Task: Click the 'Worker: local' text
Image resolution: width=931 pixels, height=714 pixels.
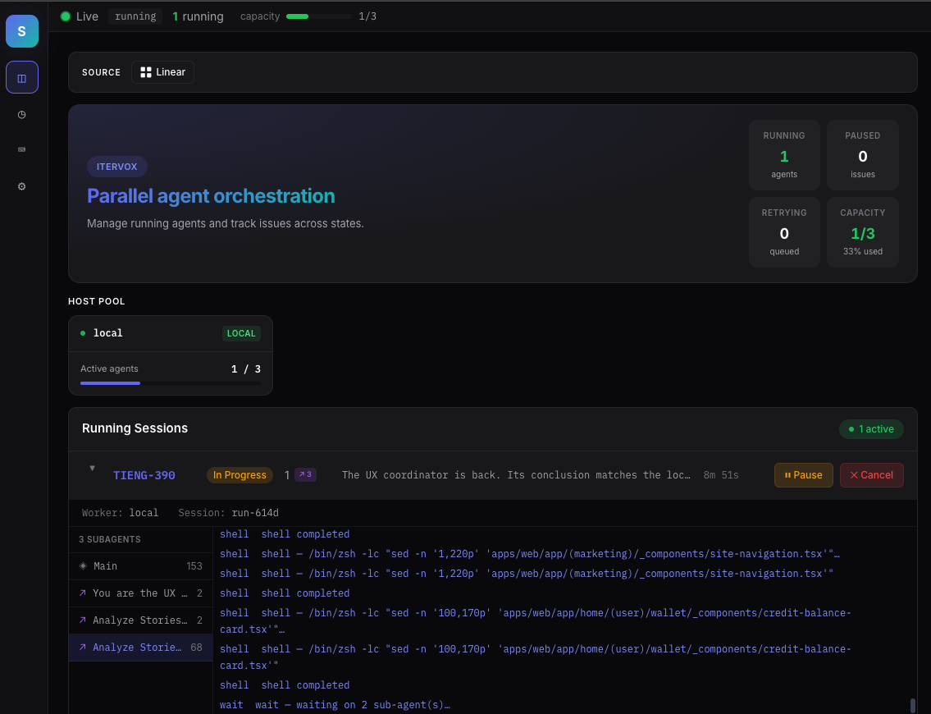Action: pos(120,513)
